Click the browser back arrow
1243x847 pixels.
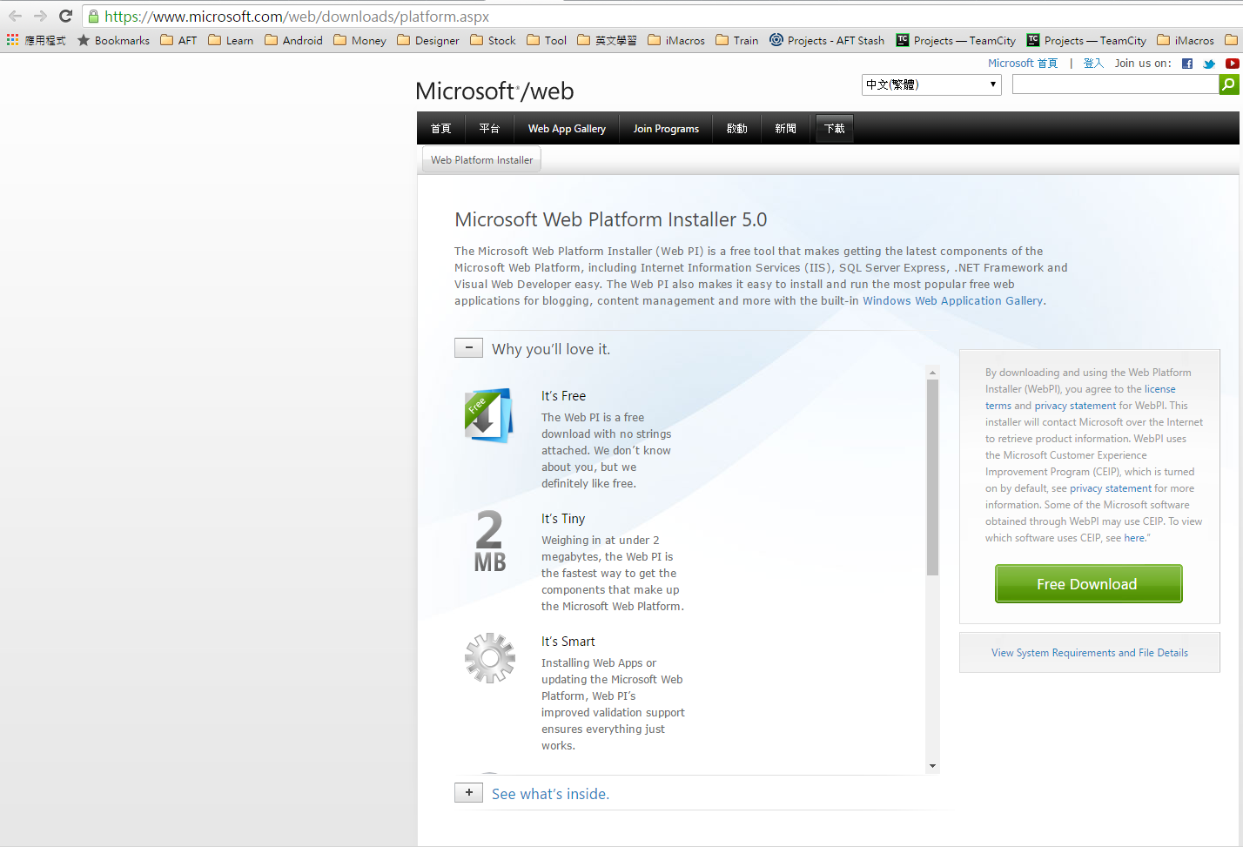[x=16, y=16]
